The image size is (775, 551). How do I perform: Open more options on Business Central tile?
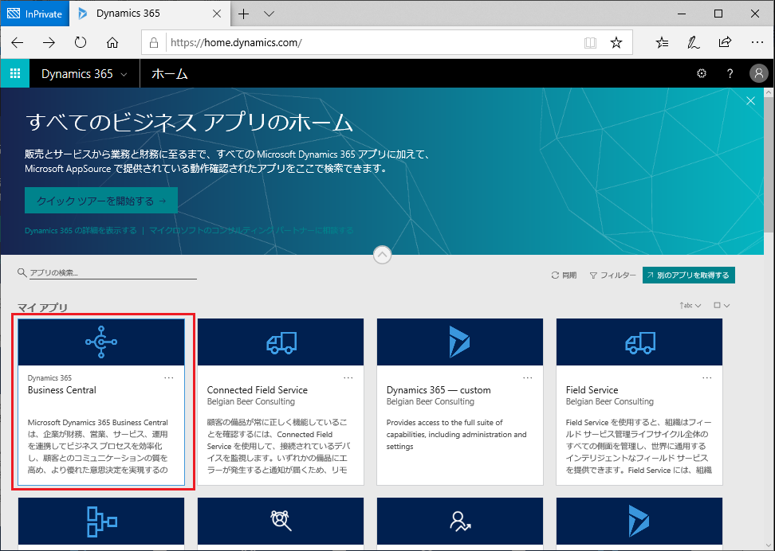pyautogui.click(x=169, y=378)
